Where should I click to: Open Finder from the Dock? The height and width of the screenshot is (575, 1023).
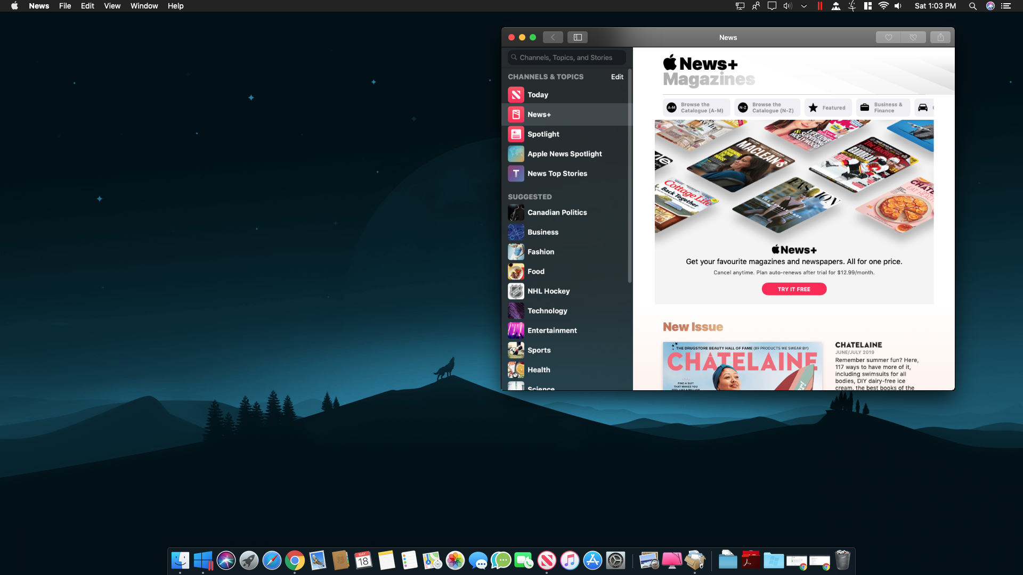[x=180, y=560]
